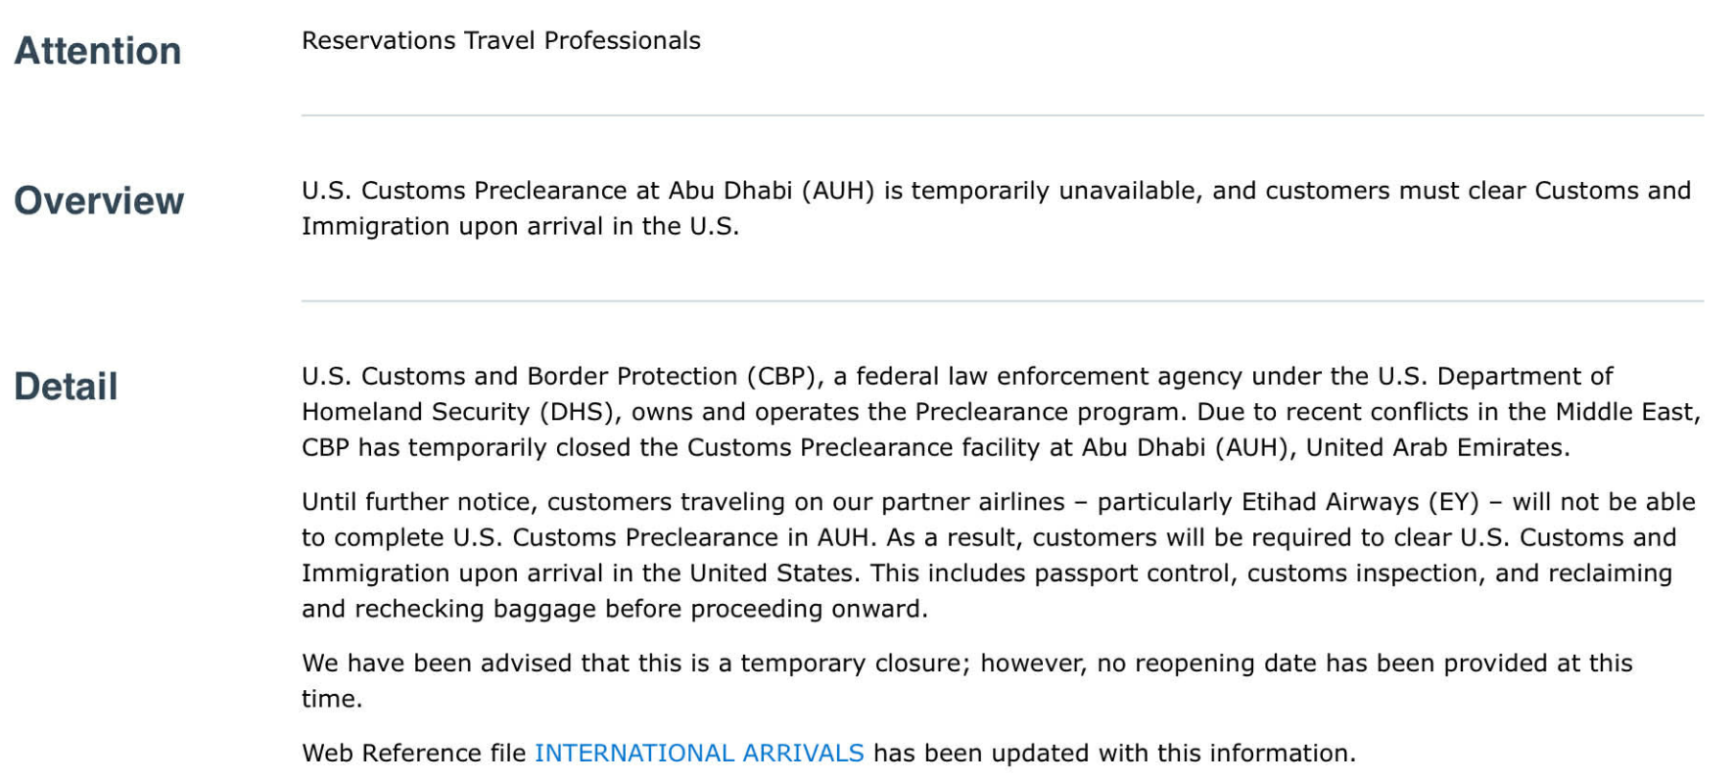Open the INTERNATIONAL ARRIVALS link
This screenshot has height=781, width=1735.
coord(698,753)
